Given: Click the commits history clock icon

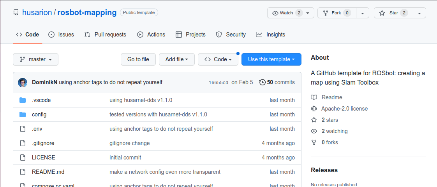Looking at the screenshot, I should point(262,82).
